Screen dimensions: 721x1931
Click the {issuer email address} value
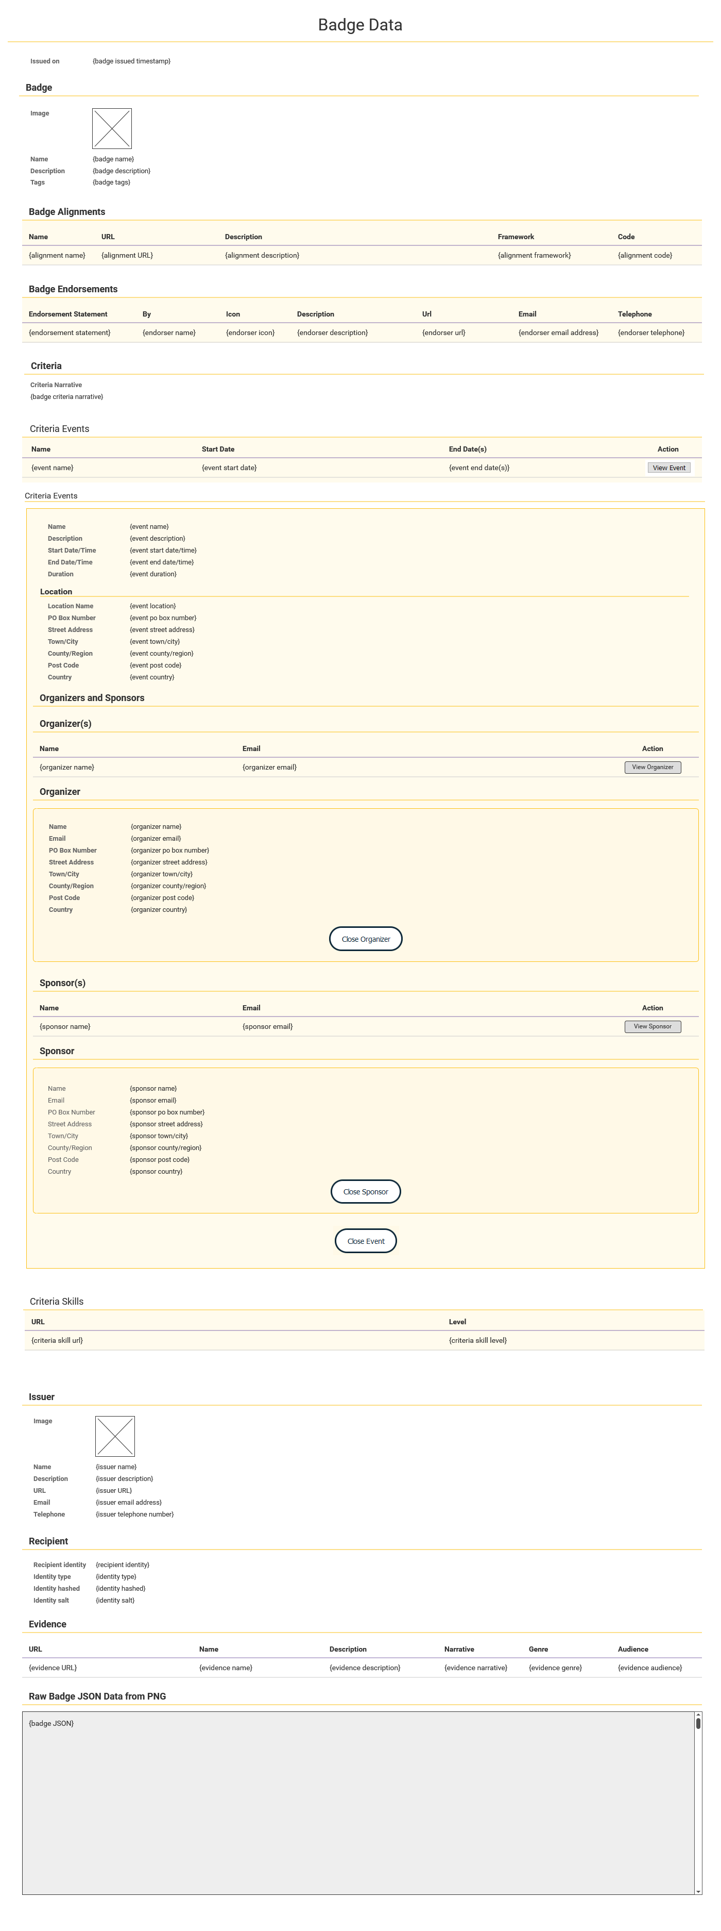[129, 1502]
